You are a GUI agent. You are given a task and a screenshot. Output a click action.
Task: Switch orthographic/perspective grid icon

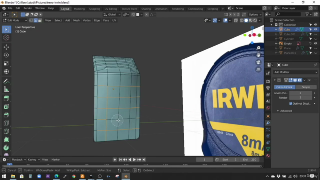coord(258,70)
